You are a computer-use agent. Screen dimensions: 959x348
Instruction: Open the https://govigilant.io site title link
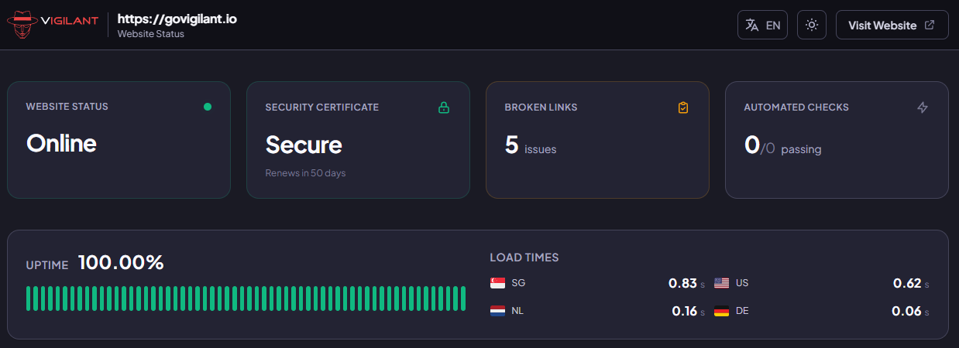pyautogui.click(x=177, y=19)
